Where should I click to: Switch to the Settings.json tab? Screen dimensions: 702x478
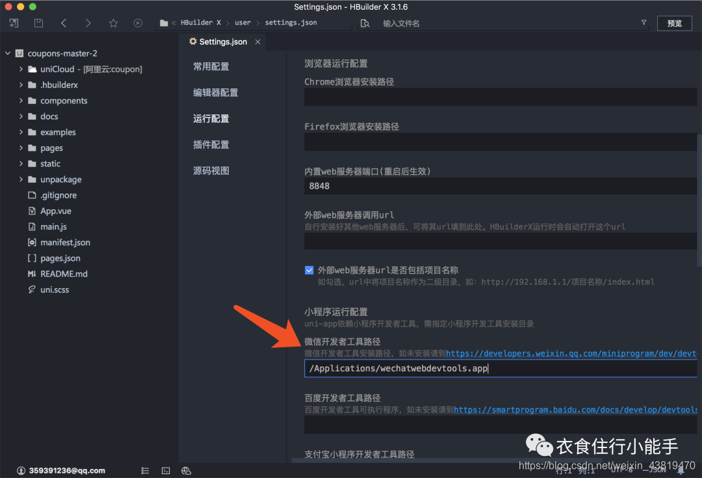click(223, 42)
